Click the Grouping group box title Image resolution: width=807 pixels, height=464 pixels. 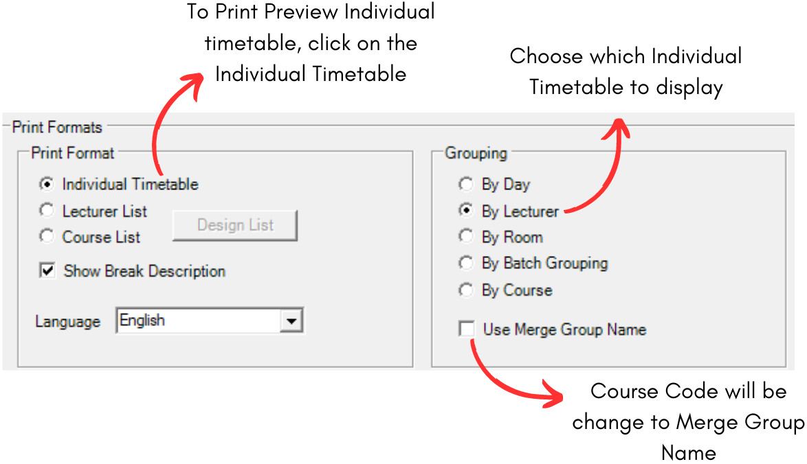(476, 152)
